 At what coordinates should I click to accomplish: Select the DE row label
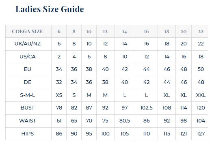(x=28, y=82)
